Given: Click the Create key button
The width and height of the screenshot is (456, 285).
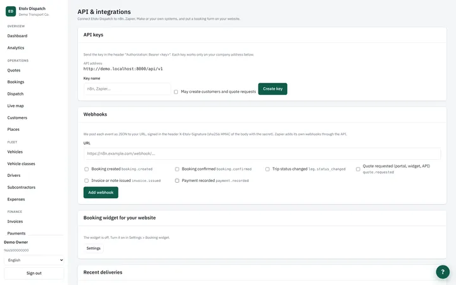Looking at the screenshot, I should point(272,89).
